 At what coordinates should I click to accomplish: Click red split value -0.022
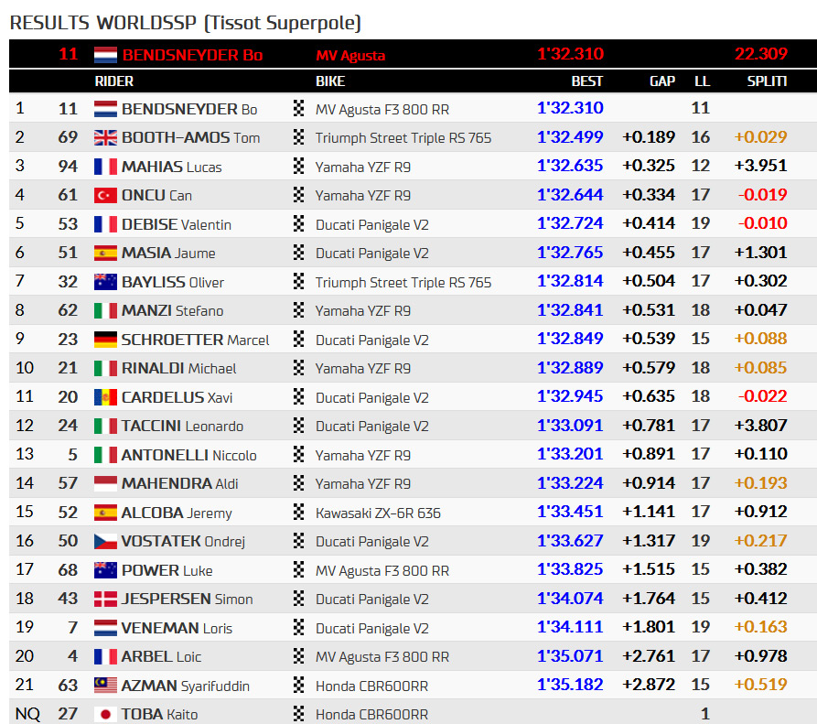coord(762,396)
